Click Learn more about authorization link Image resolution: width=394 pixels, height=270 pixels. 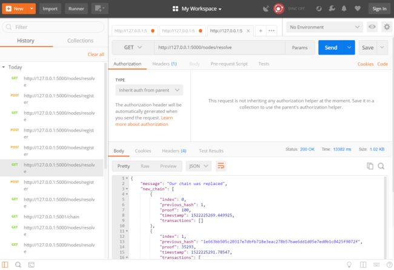pyautogui.click(x=144, y=121)
